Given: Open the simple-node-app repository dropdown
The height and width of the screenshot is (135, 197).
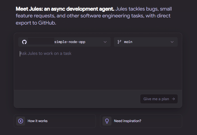Looking at the screenshot, I should click(x=64, y=42).
